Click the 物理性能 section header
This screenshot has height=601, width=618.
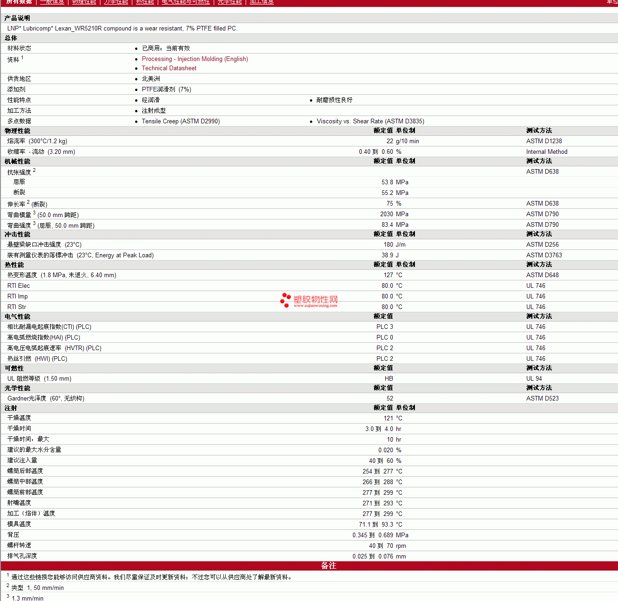coord(18,131)
